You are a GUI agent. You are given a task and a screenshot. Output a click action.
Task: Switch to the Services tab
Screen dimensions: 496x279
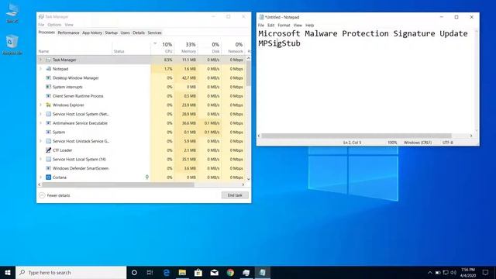click(155, 33)
